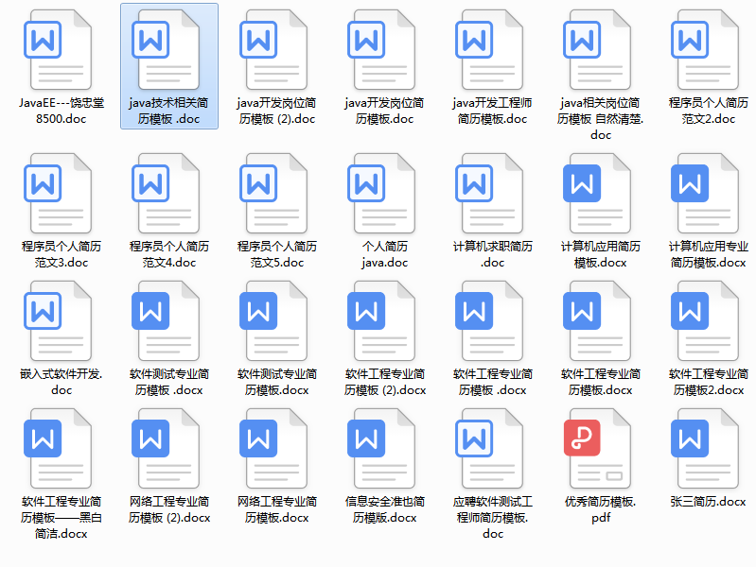Click filename label '优秀简历模板.pdf'
This screenshot has height=567, width=756.
pos(601,509)
